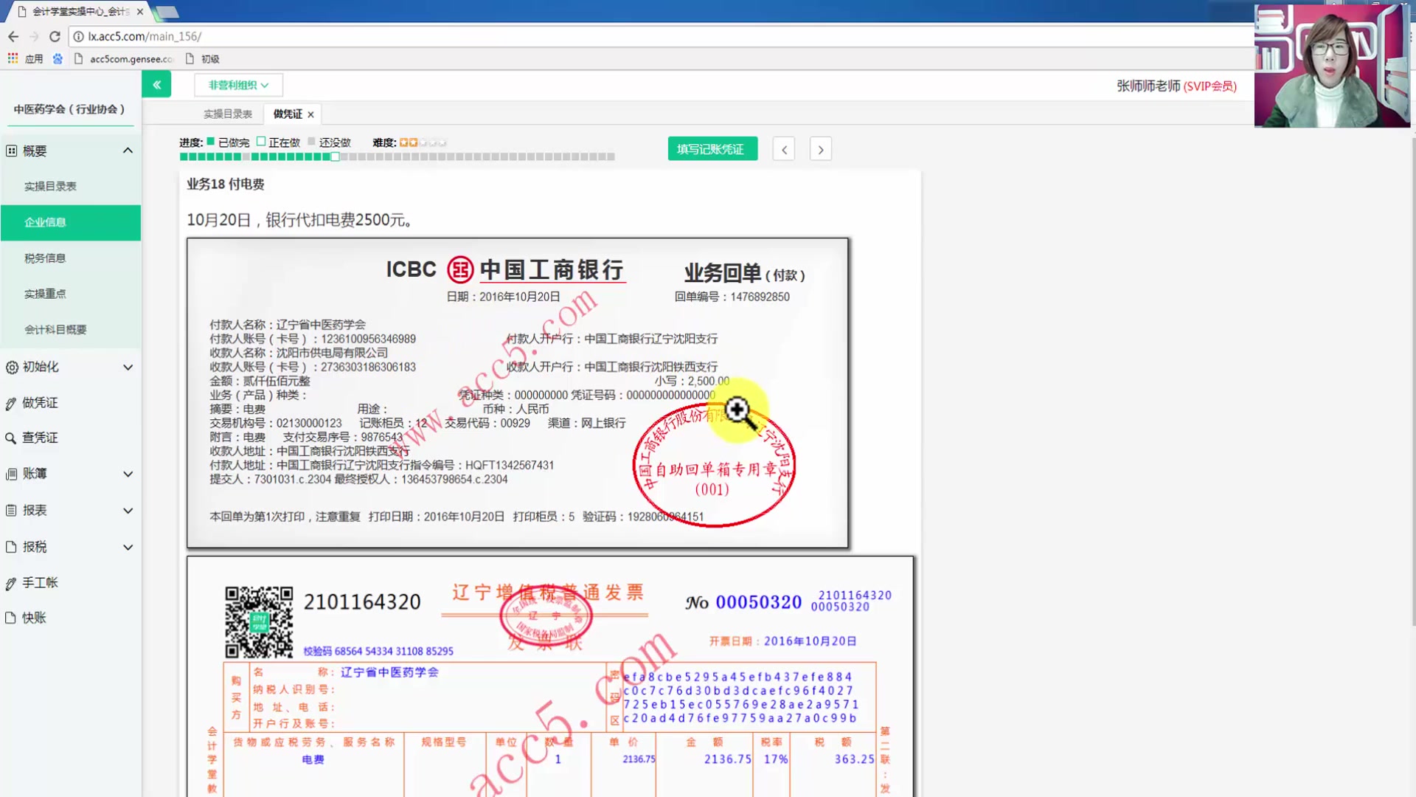The width and height of the screenshot is (1416, 797).
Task: Expand the 报表 section chevron
Action: coord(128,511)
